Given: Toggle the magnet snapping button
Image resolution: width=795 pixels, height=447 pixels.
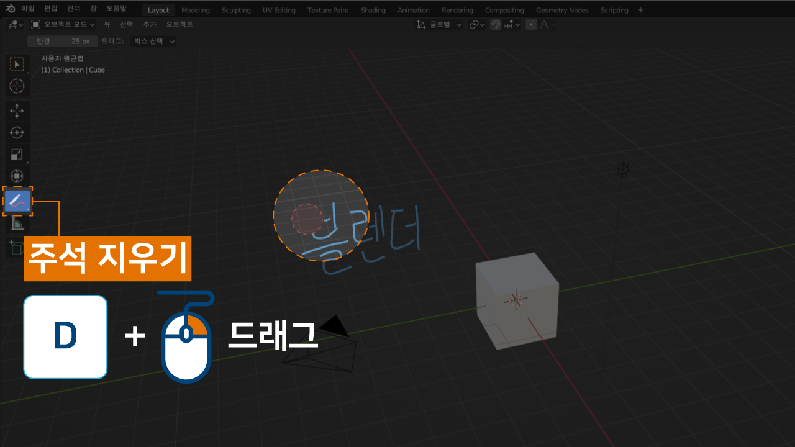Looking at the screenshot, I should pyautogui.click(x=496, y=25).
